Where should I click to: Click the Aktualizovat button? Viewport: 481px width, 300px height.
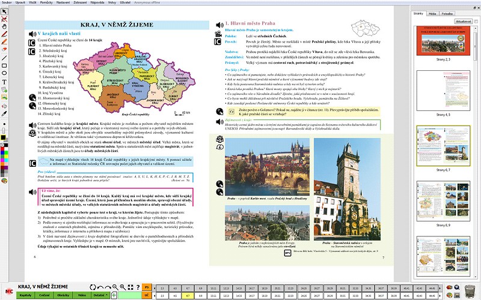[463, 22]
